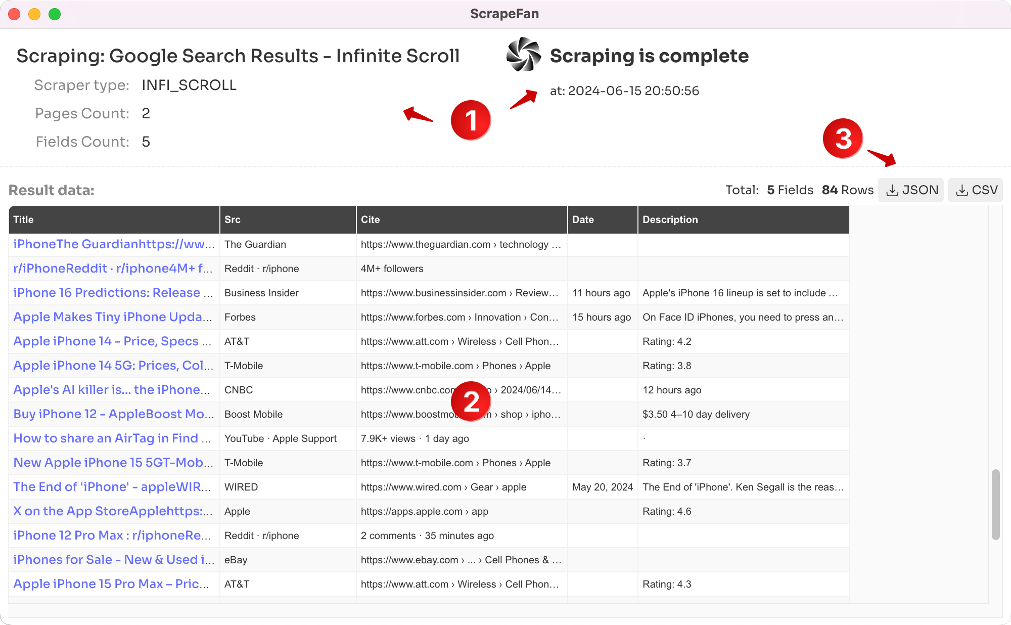
Task: Click the Cite column header
Action: click(x=461, y=219)
